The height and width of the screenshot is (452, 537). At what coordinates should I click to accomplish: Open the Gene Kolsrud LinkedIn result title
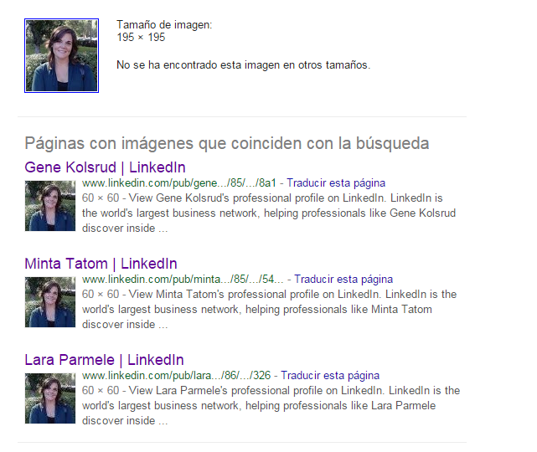coord(106,167)
